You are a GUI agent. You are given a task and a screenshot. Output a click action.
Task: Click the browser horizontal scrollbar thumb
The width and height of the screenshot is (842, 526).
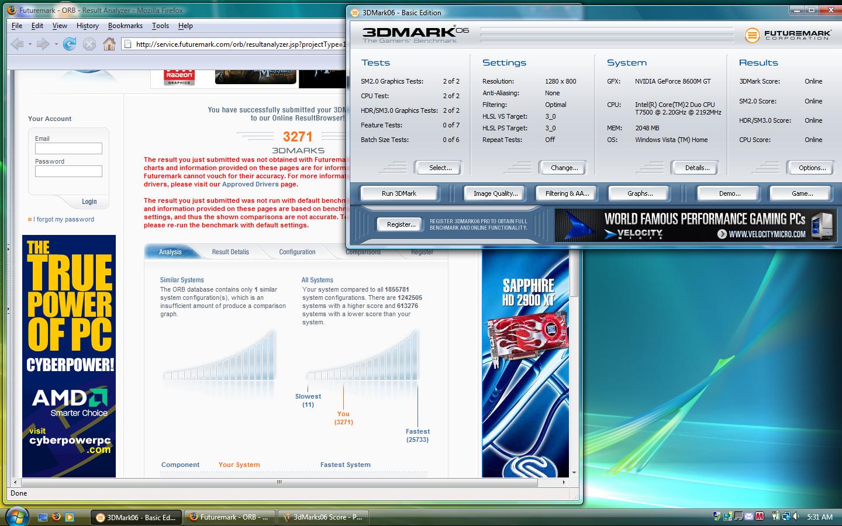pyautogui.click(x=279, y=483)
